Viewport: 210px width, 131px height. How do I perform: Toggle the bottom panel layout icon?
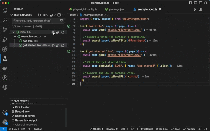pos(195,3)
